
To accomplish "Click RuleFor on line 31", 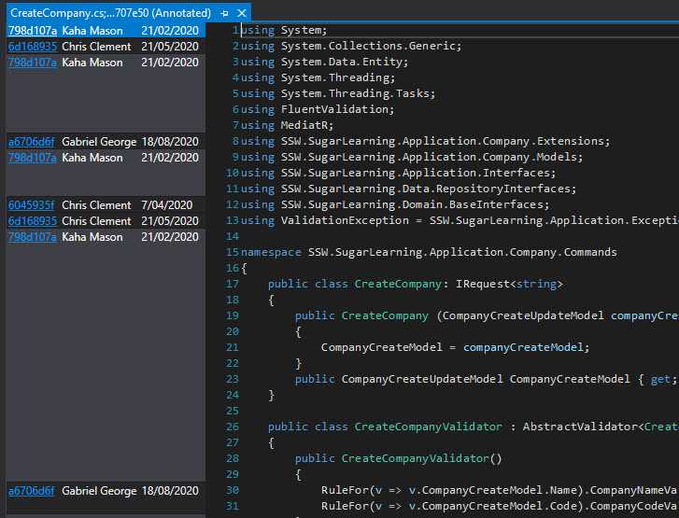I will pos(343,506).
